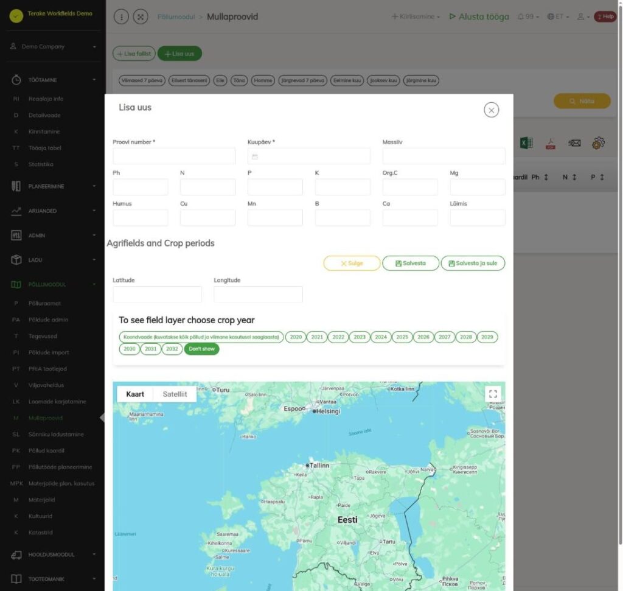This screenshot has width=623, height=591.
Task: Click the Sulge button
Action: tap(352, 263)
